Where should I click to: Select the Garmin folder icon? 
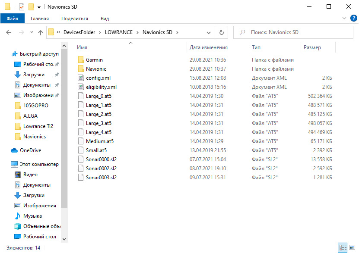coord(81,60)
